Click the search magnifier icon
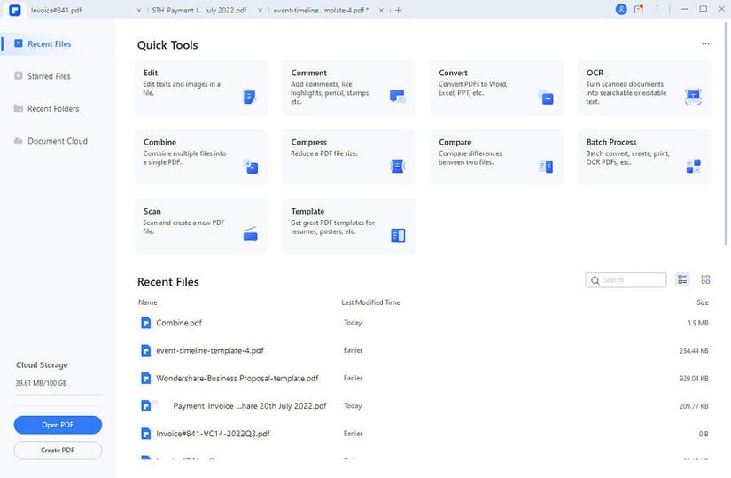This screenshot has height=478, width=731. click(x=595, y=280)
